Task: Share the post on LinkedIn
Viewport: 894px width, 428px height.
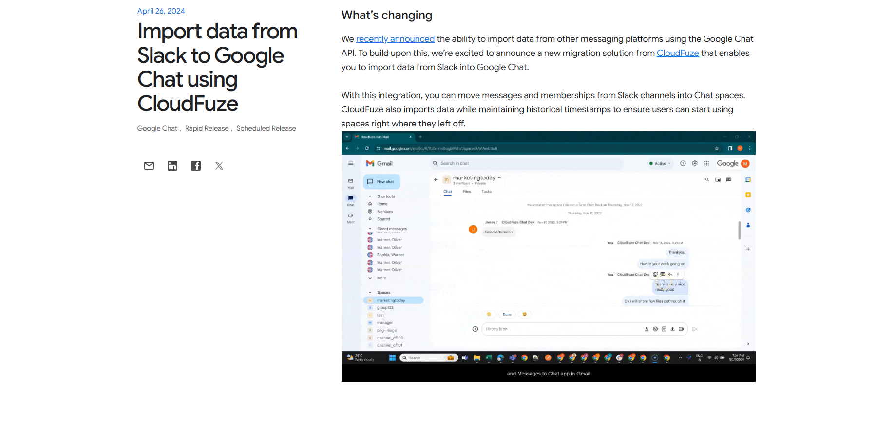Action: pyautogui.click(x=172, y=166)
